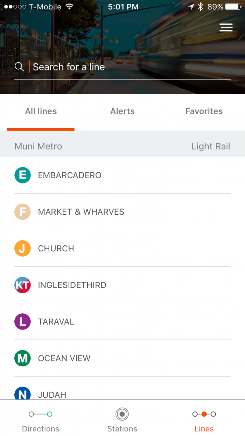Switch to the Stations view
This screenshot has width=245, height=436.
pos(122,419)
